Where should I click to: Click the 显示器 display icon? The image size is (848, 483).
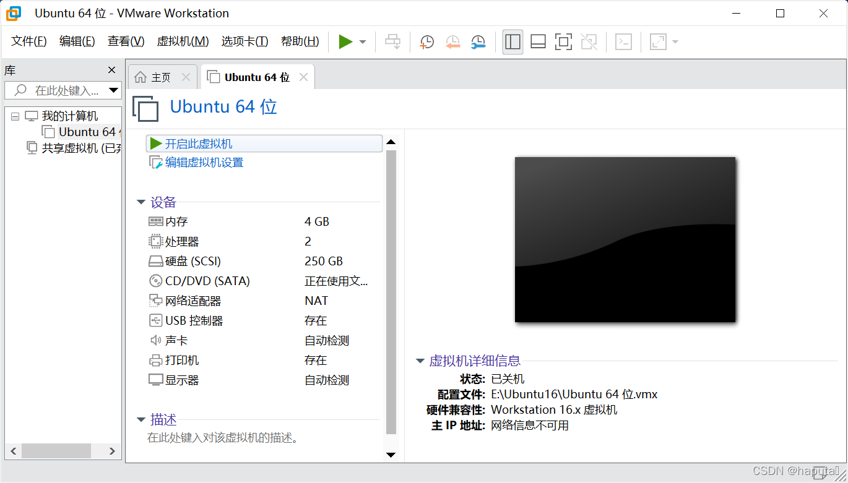point(155,380)
